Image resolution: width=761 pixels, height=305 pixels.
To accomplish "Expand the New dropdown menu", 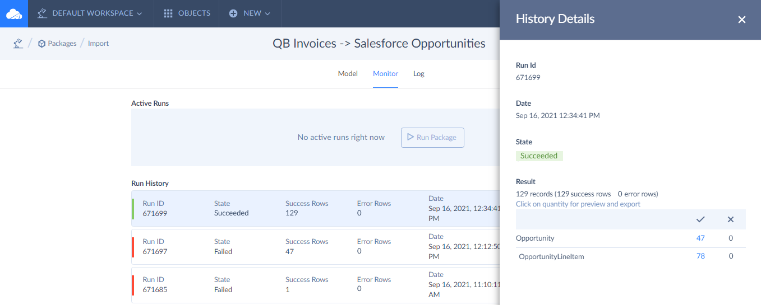I will pos(250,13).
